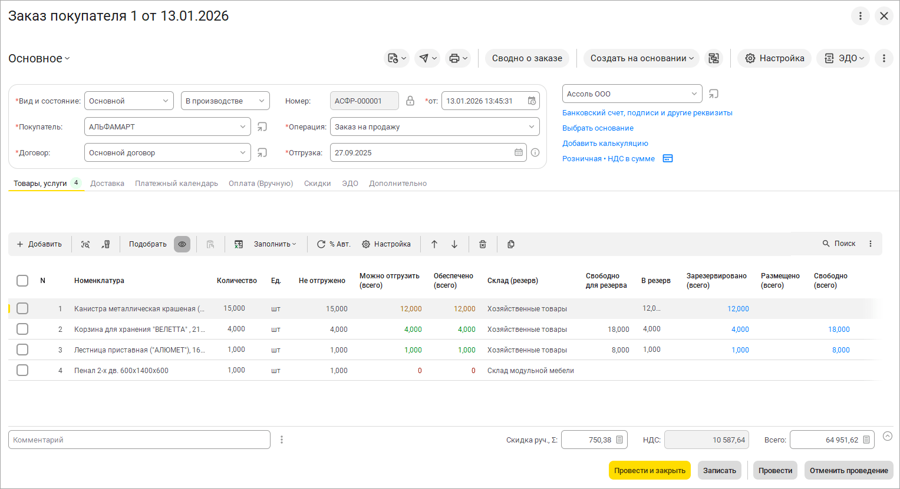Click the send document paper-plane icon
This screenshot has height=489, width=900.
(424, 58)
